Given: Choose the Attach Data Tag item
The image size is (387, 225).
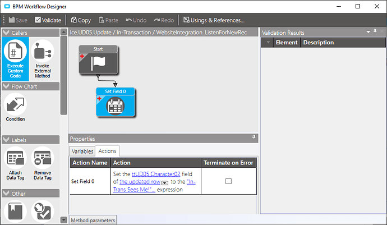Looking at the screenshot, I should [x=15, y=163].
